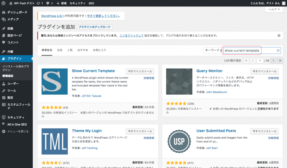Select the 検索結果 tab
The image size is (287, 168).
pyautogui.click(x=47, y=50)
